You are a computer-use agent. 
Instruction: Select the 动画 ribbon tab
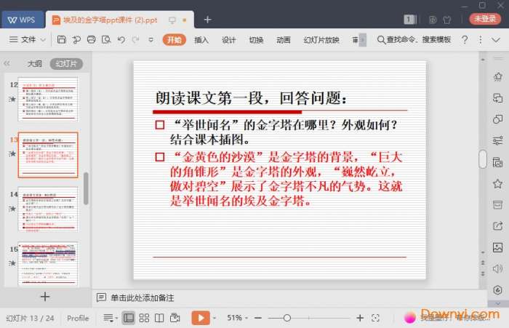click(x=284, y=39)
